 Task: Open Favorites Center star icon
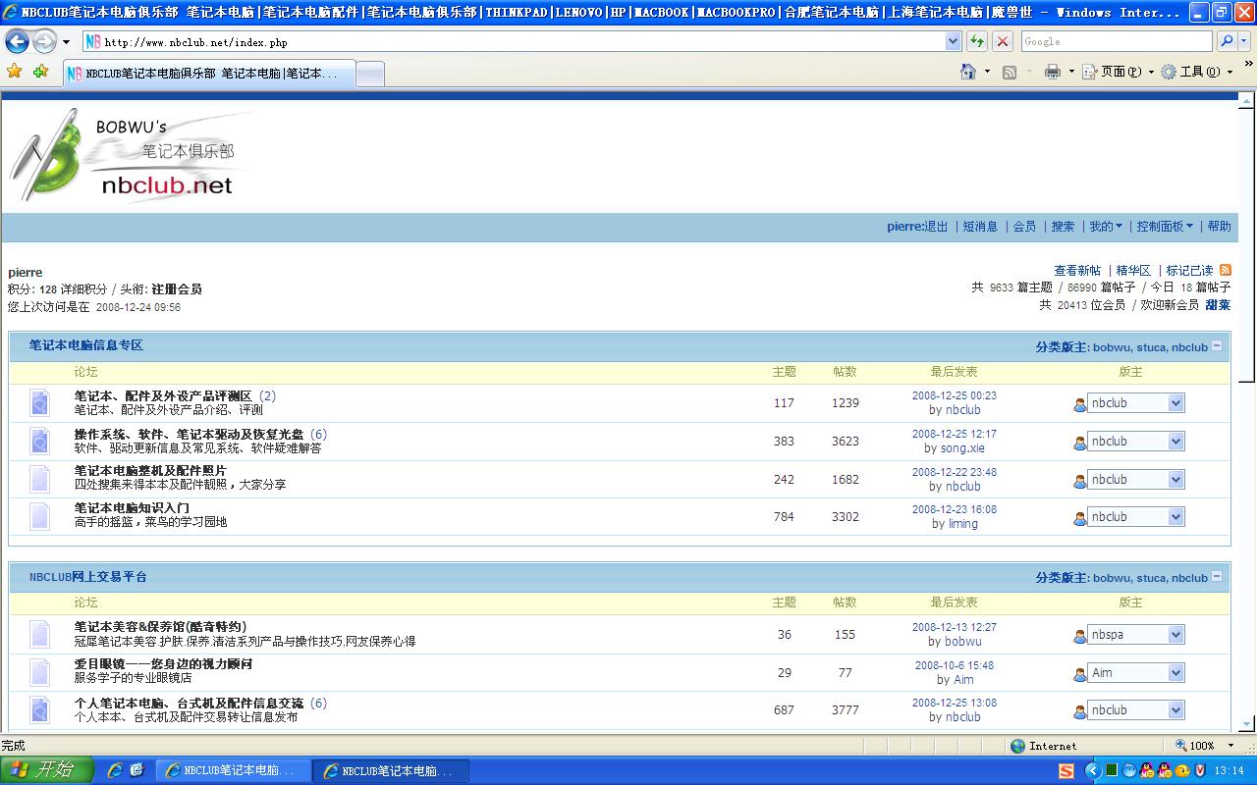pos(15,72)
